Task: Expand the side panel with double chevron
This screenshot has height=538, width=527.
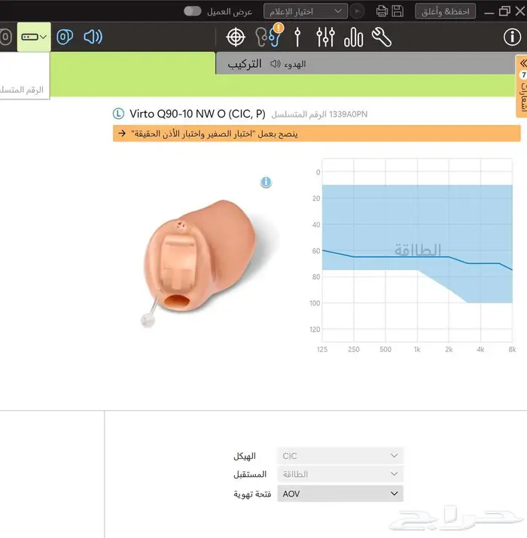Action: click(522, 64)
